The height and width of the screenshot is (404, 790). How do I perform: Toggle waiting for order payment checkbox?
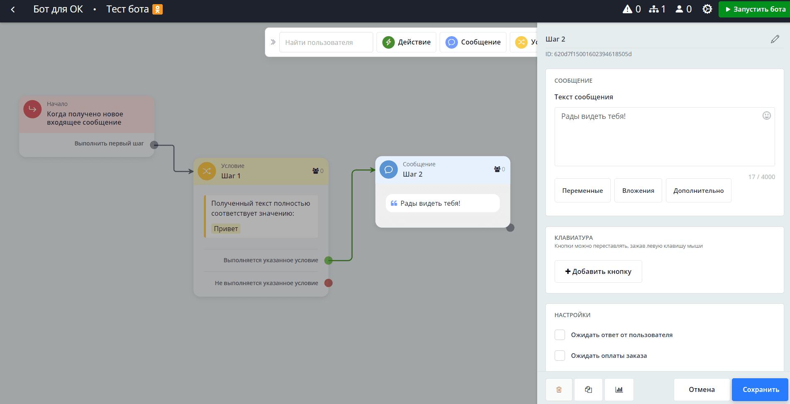[560, 356]
